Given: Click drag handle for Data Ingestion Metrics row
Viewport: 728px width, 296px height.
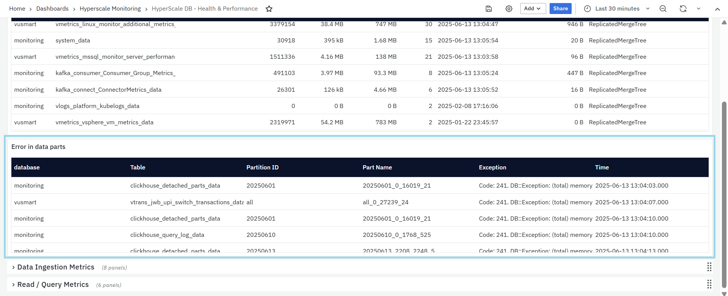Looking at the screenshot, I should tap(709, 267).
